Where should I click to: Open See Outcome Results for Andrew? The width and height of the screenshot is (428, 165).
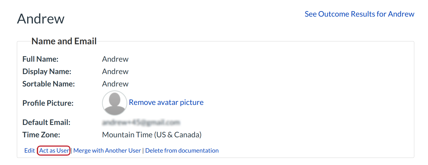coord(359,14)
